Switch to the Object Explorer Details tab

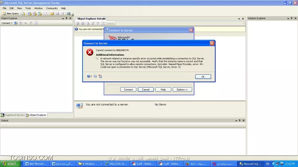tap(91, 18)
